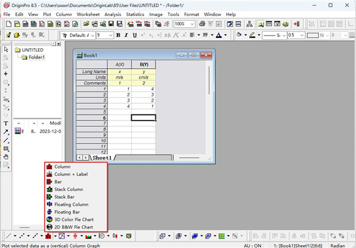Select the Line drawing tool
Image resolution: width=356 pixels, height=248 pixels.
pos(6,140)
